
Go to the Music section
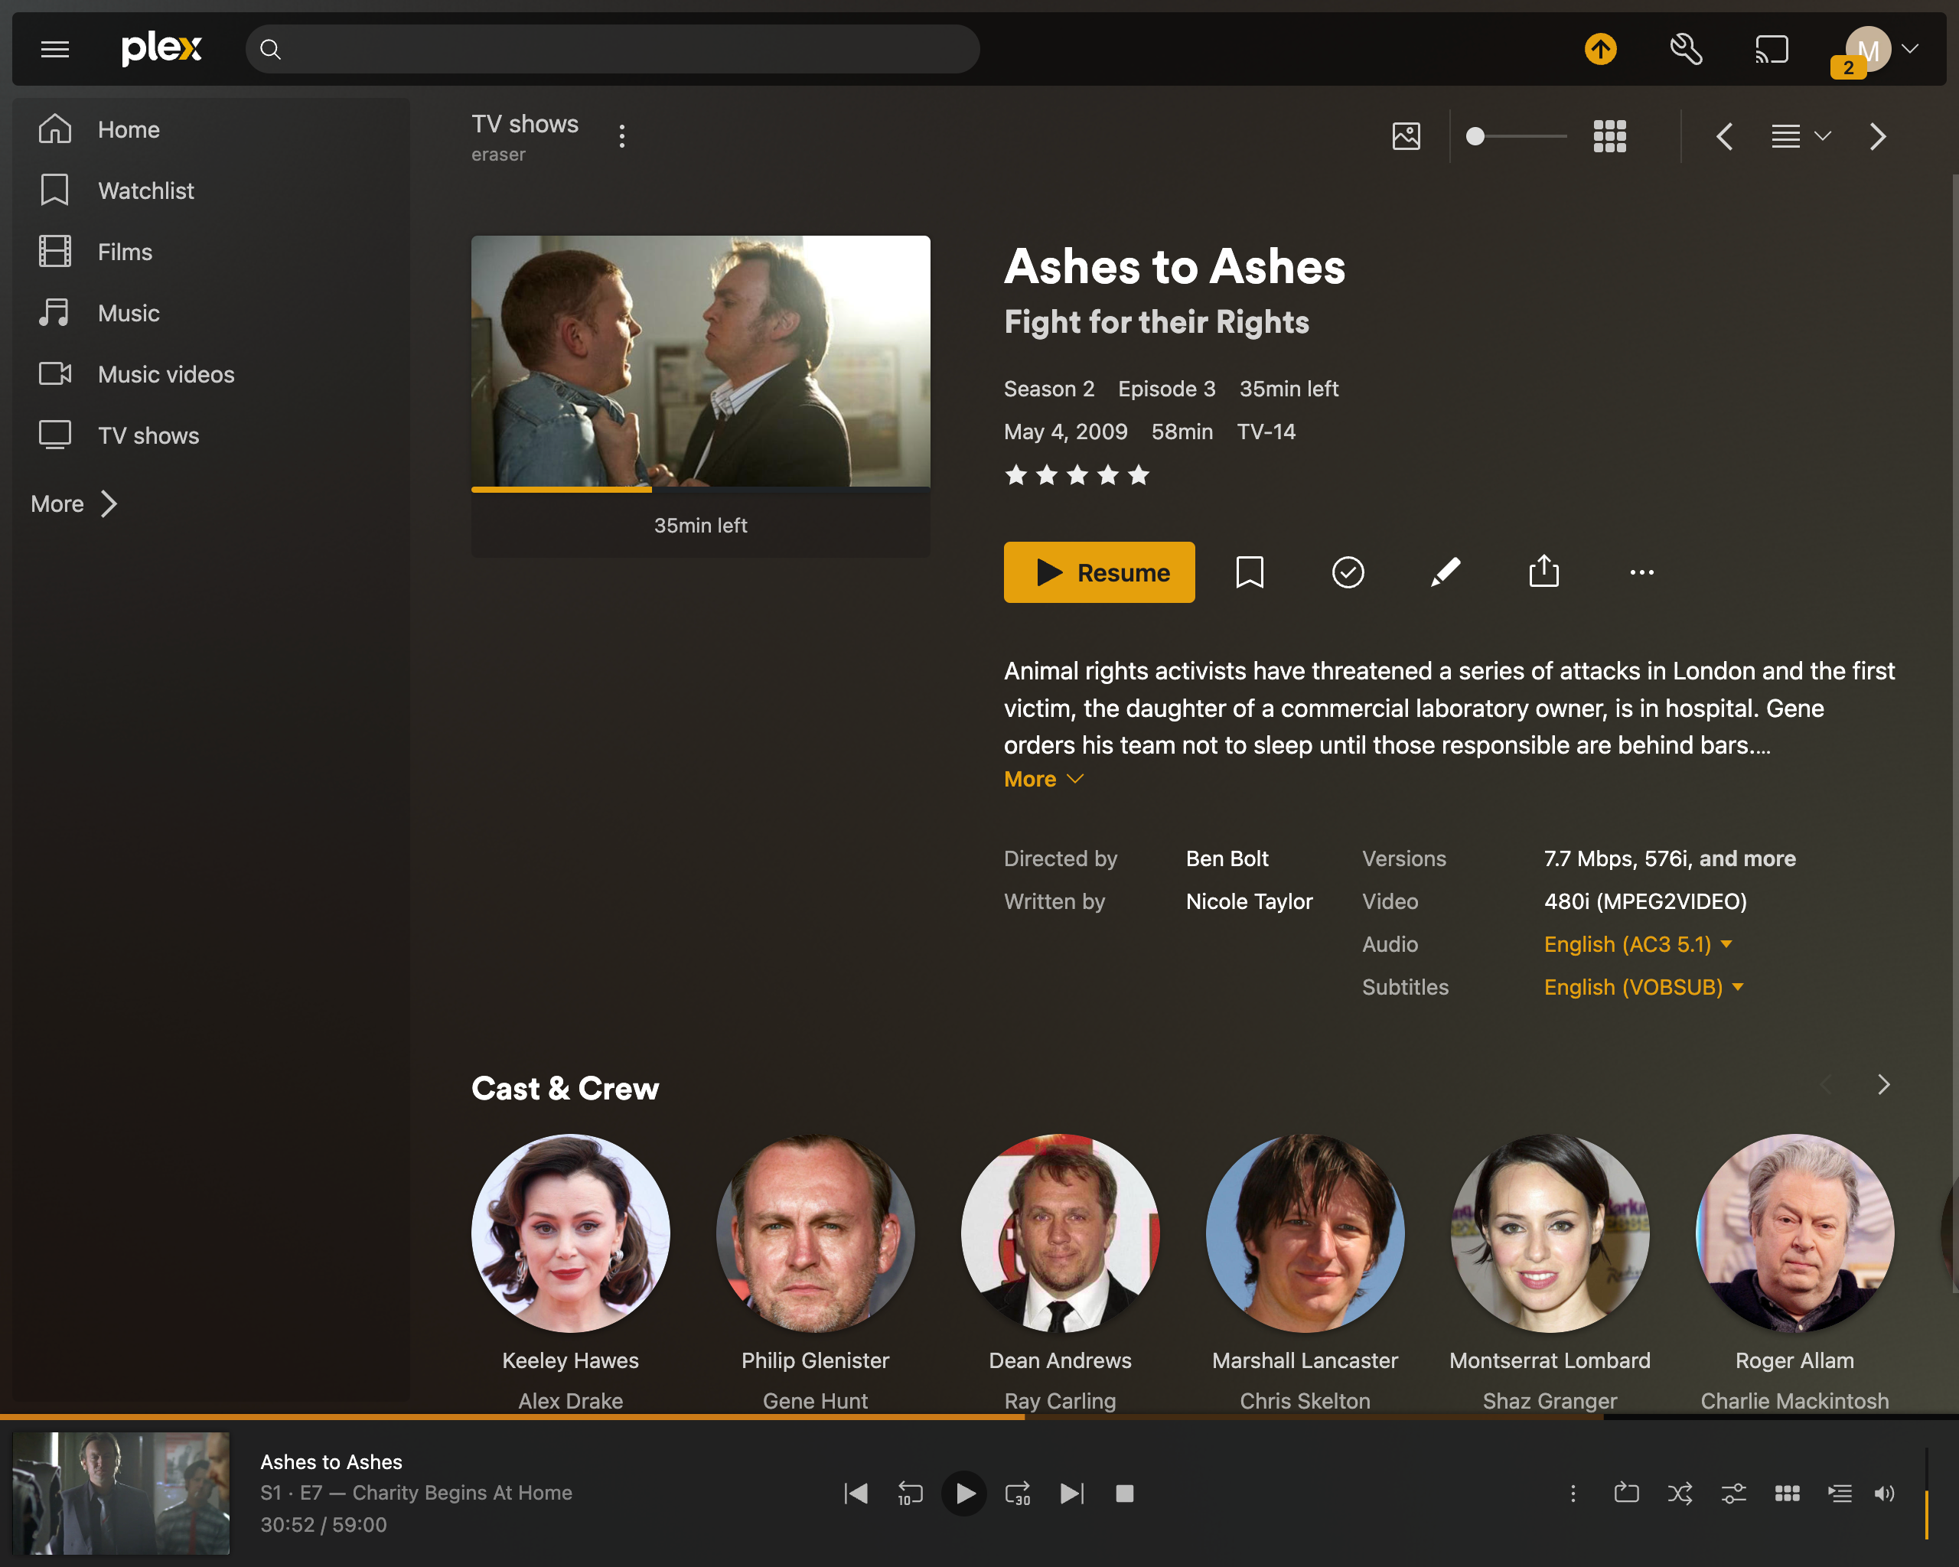click(x=128, y=312)
